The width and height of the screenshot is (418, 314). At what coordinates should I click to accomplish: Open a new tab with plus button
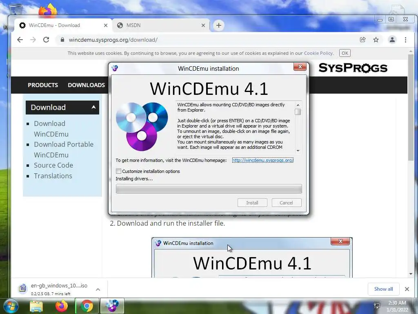219,25
